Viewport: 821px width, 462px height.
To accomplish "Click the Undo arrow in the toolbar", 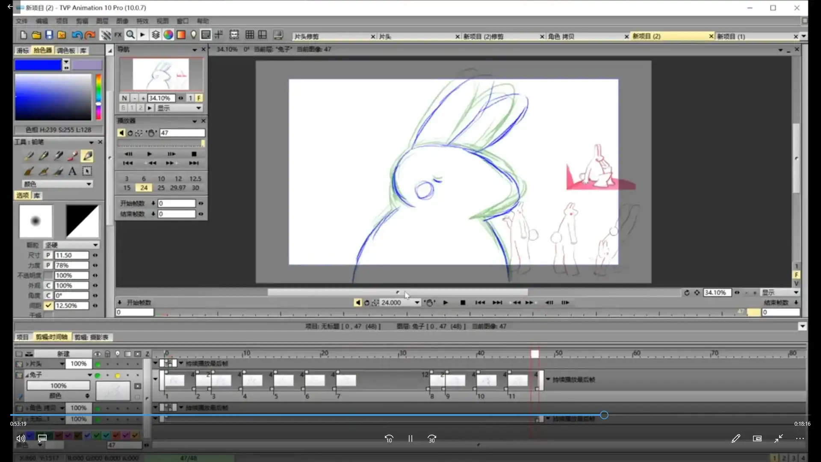I will (77, 35).
